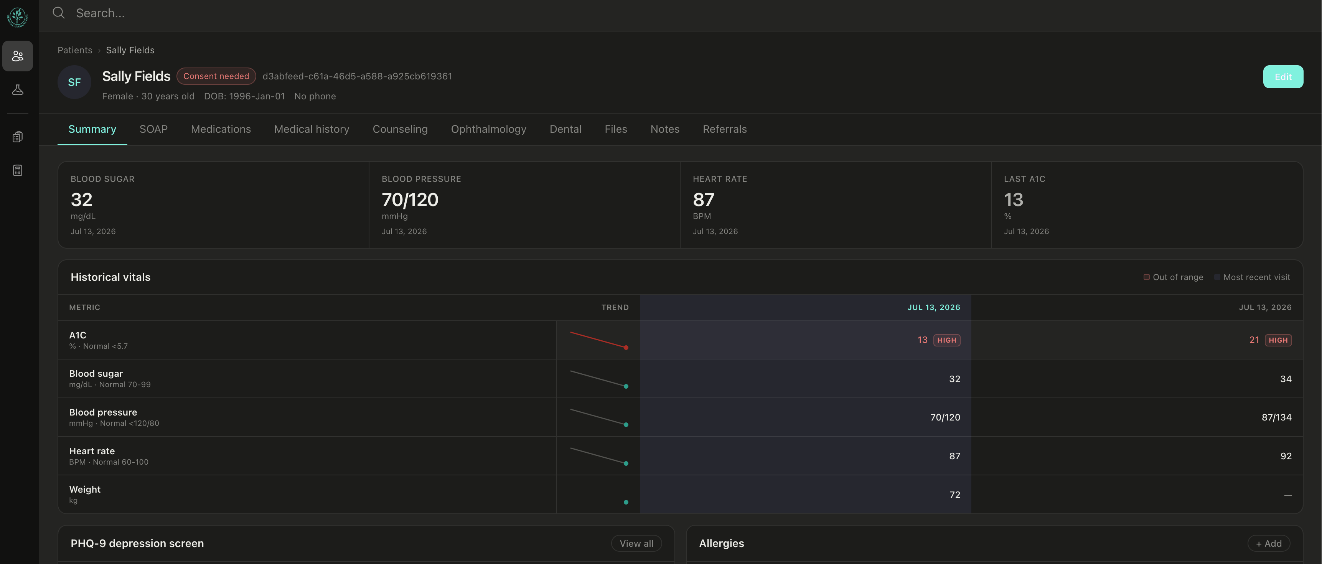Select the Summary tab
This screenshot has height=564, width=1322.
92,129
